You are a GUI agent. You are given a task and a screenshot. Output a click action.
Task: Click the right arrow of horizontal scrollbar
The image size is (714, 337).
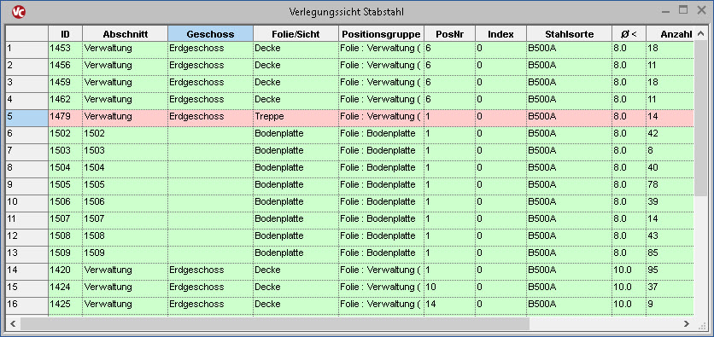coord(687,324)
